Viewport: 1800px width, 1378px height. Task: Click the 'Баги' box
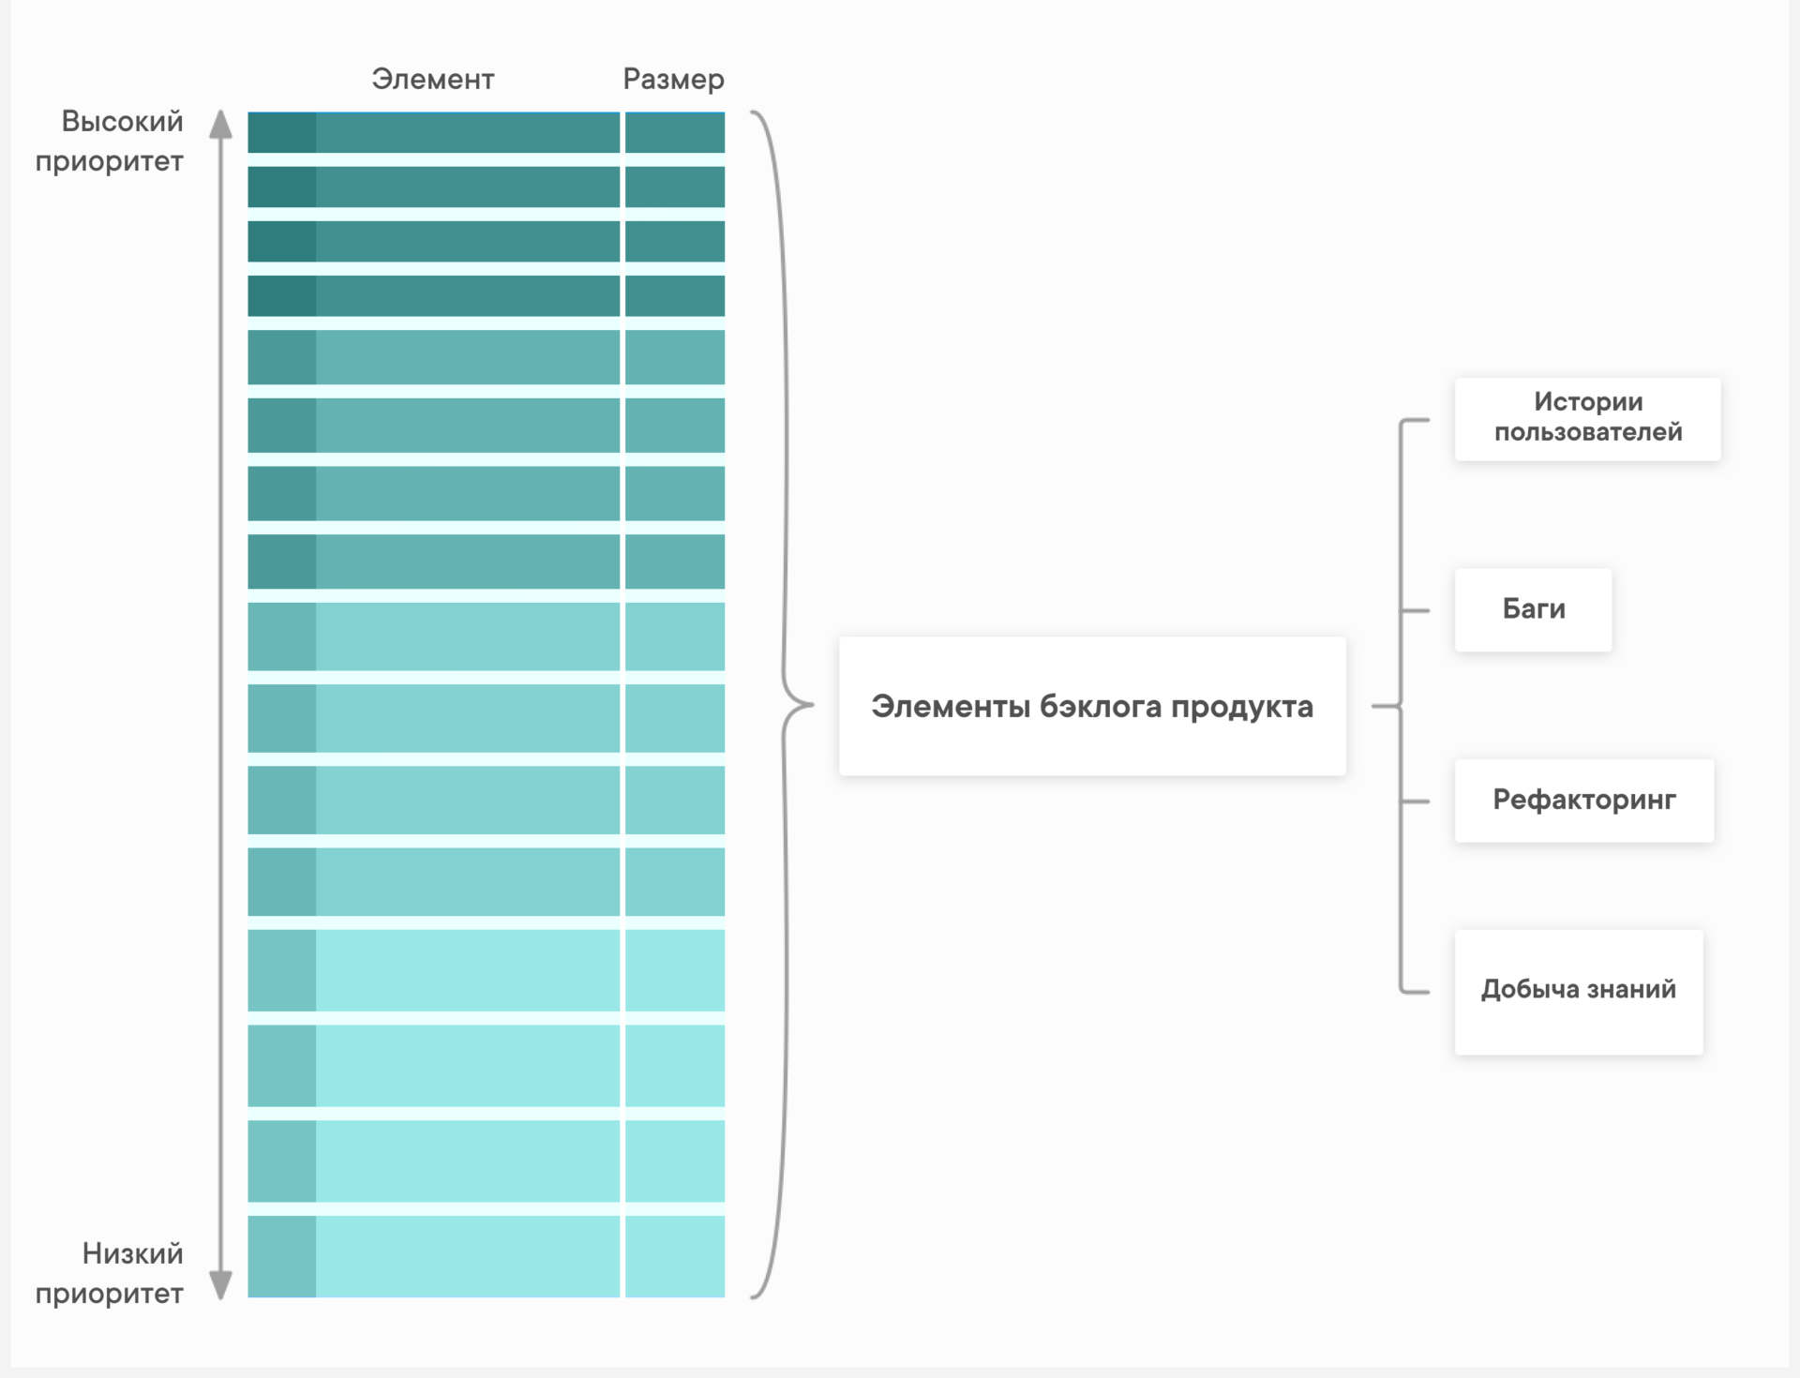[x=1533, y=609]
